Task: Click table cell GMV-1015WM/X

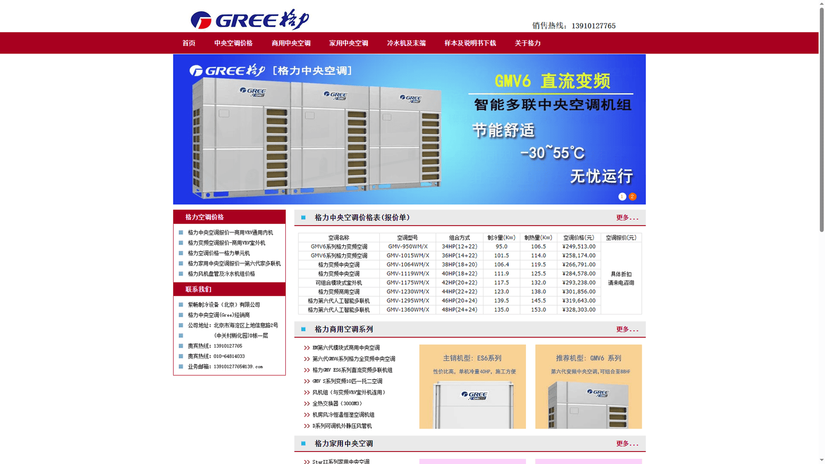Action: (x=407, y=255)
